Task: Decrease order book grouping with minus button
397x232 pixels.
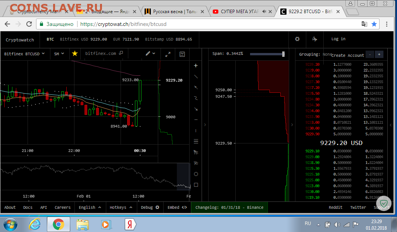Action: (370, 54)
